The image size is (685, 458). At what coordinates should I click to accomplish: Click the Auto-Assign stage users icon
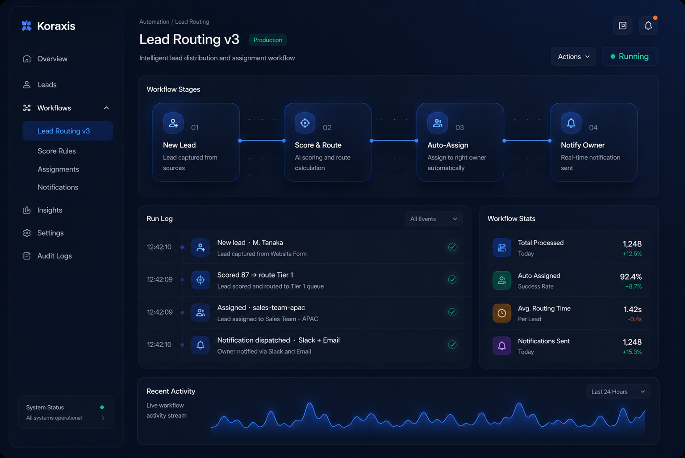(x=438, y=123)
